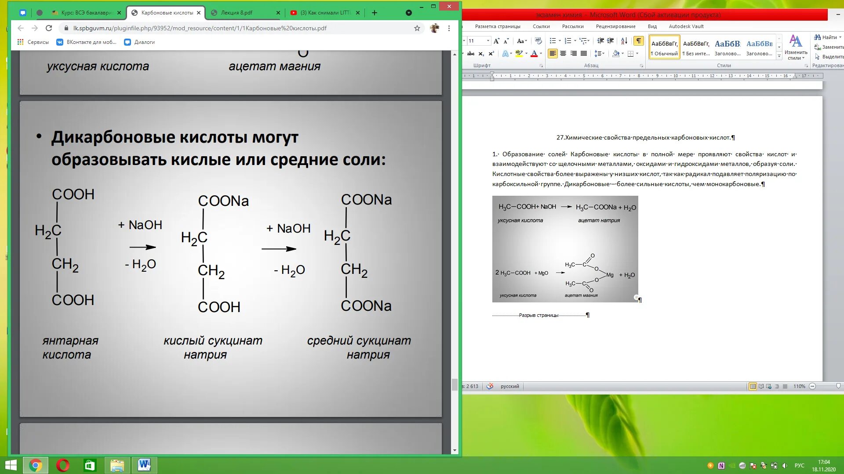Apply red font color
Image resolution: width=844 pixels, height=474 pixels.
(x=534, y=54)
